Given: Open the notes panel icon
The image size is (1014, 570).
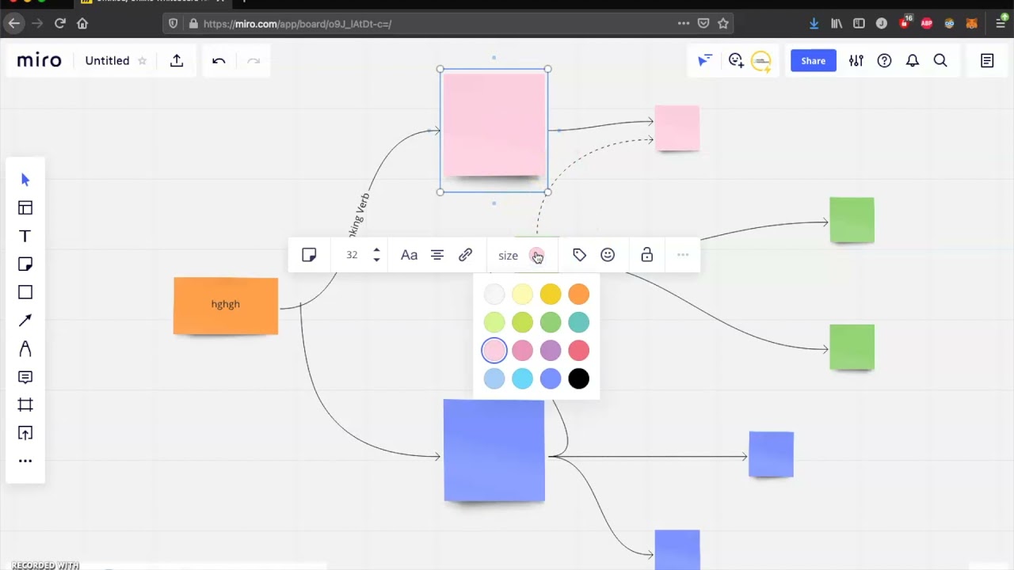Looking at the screenshot, I should tap(987, 61).
